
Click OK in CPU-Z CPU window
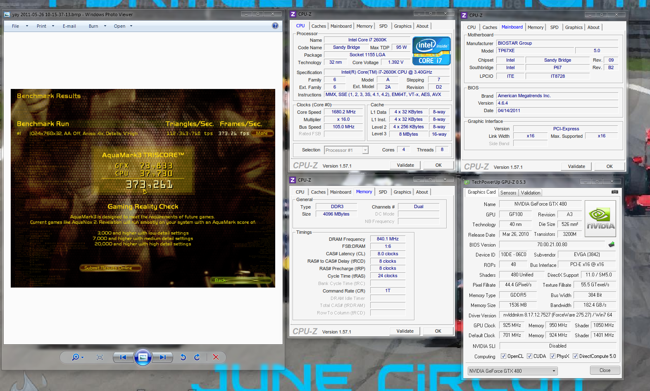438,165
